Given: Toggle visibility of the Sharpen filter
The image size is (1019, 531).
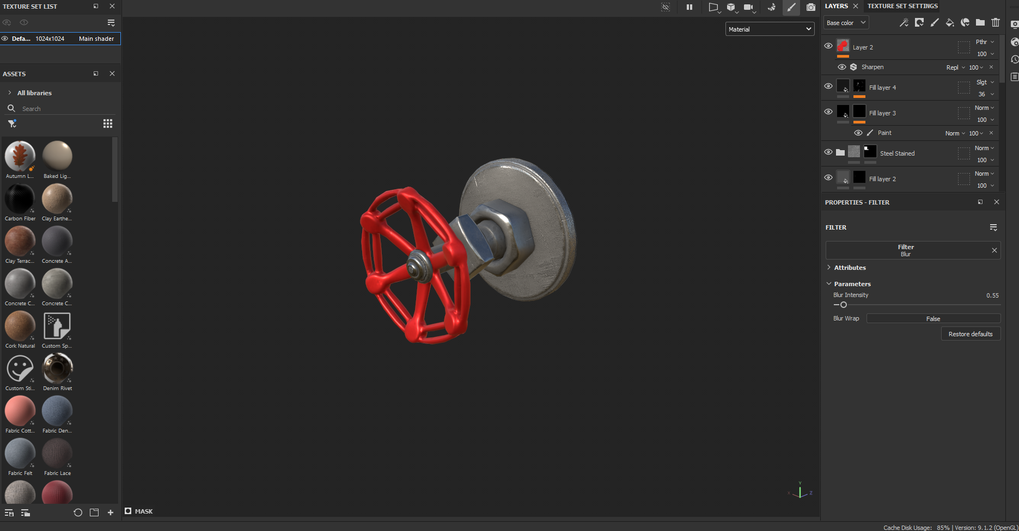Looking at the screenshot, I should [x=842, y=67].
